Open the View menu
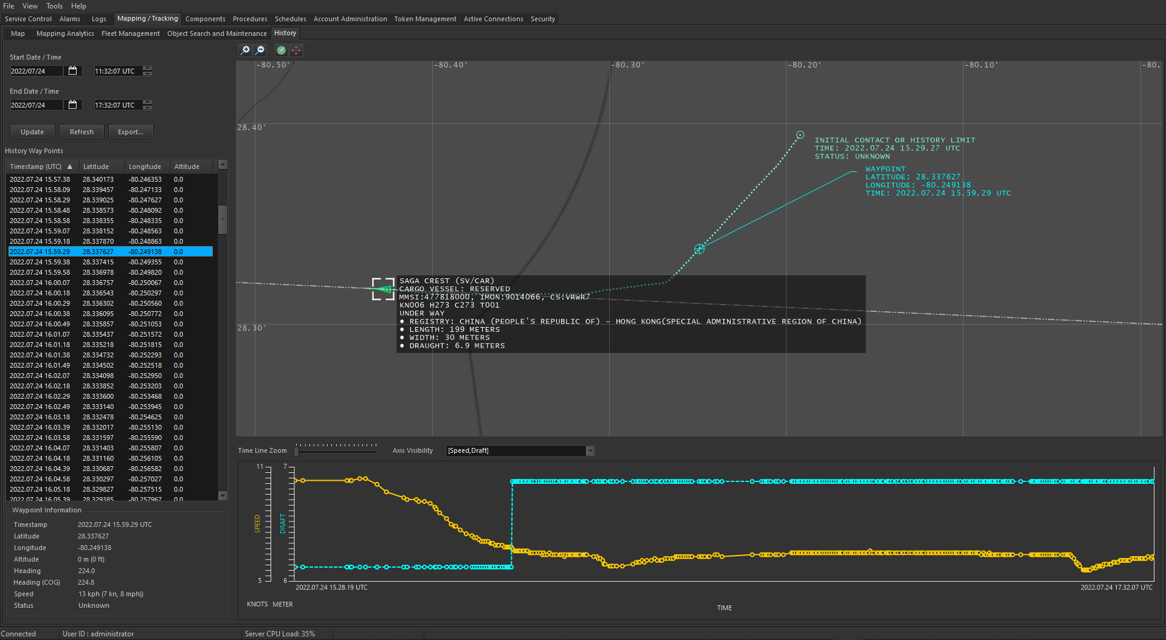This screenshot has width=1166, height=640. [30, 6]
